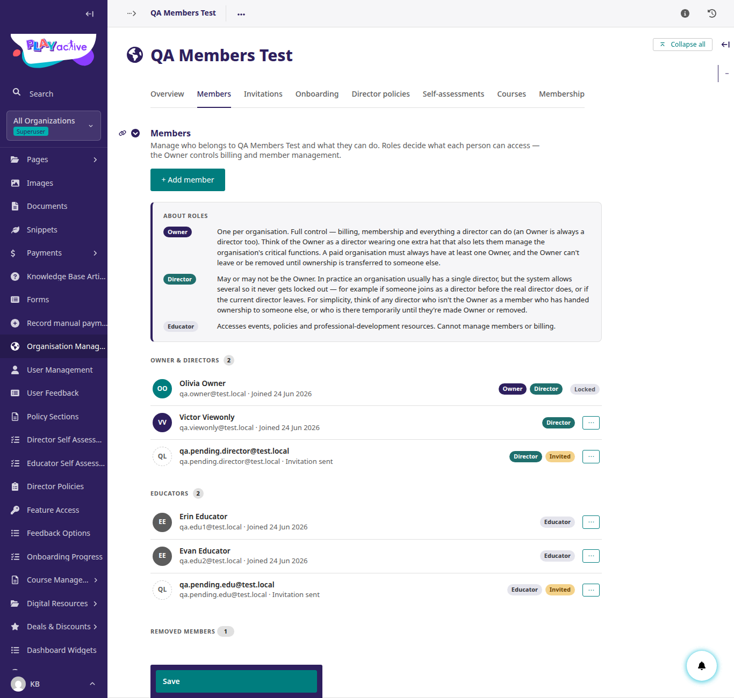Collapse the sidebar with the arrow icon

(x=90, y=14)
